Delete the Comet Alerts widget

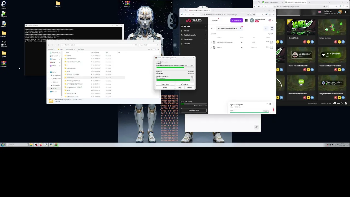point(305,42)
